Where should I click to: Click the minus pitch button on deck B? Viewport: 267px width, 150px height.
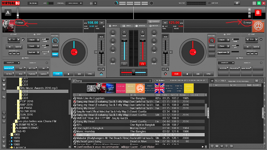click(164, 69)
